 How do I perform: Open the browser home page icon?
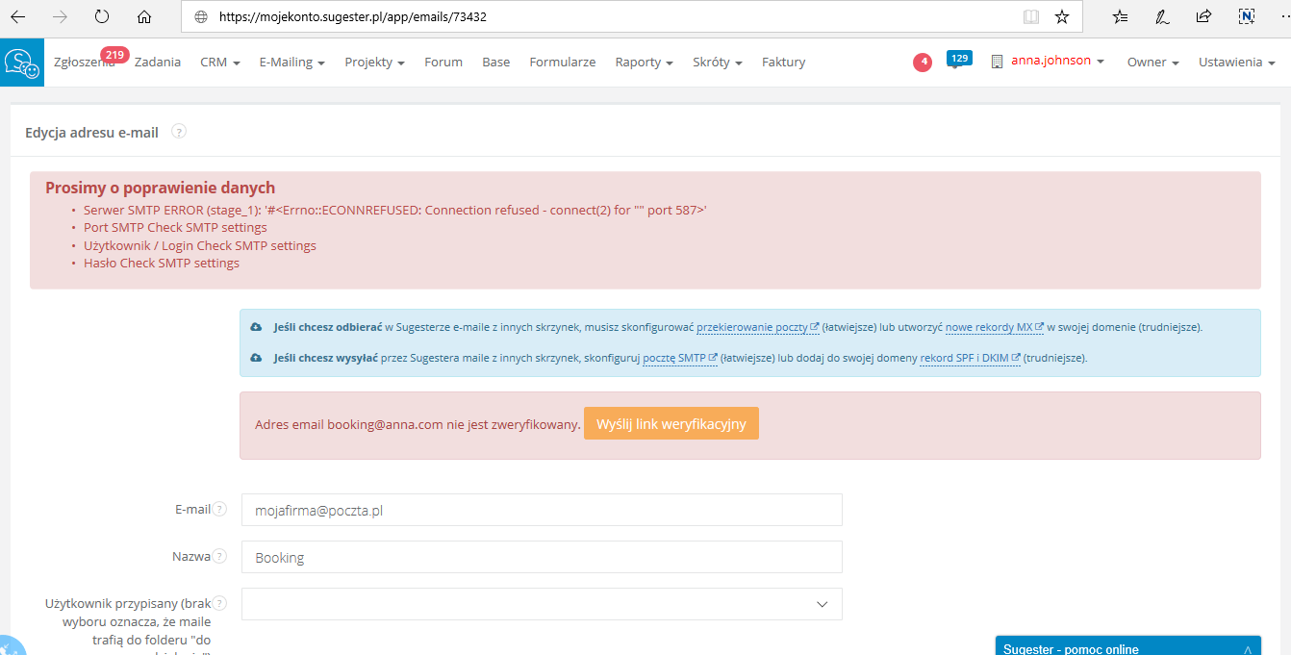(144, 16)
